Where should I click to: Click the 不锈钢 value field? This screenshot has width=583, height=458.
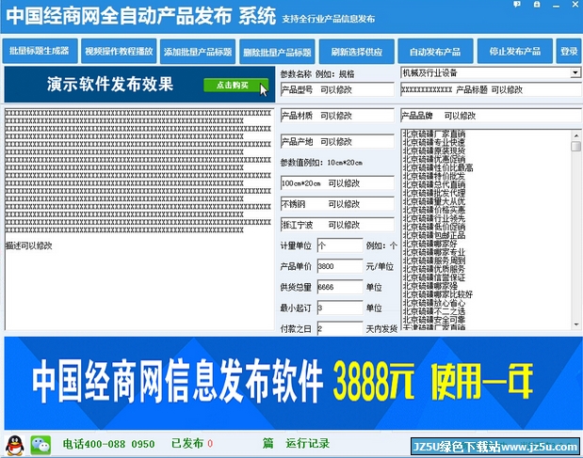(337, 204)
